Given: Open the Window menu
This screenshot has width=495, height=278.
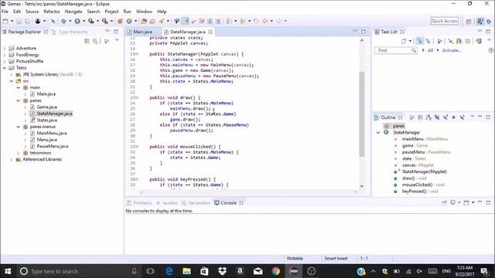Looking at the screenshot, I should 144,12.
